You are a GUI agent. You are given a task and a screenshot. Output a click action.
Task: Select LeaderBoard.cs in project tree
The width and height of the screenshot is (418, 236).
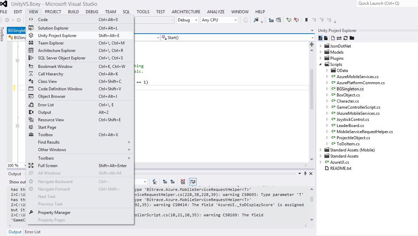[x=350, y=126]
